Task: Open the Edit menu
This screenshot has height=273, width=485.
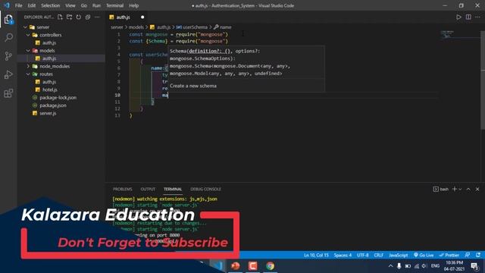Action: [32, 5]
